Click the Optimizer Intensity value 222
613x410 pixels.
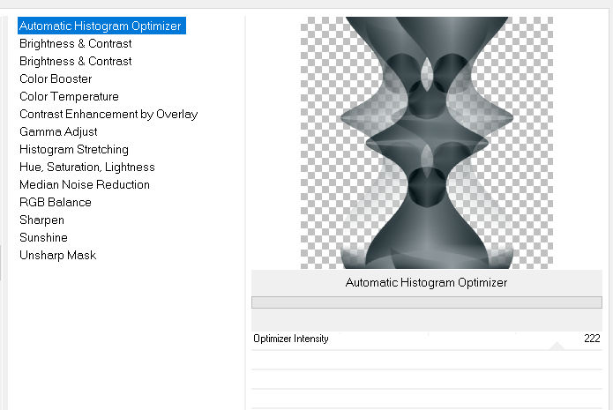[x=592, y=339]
